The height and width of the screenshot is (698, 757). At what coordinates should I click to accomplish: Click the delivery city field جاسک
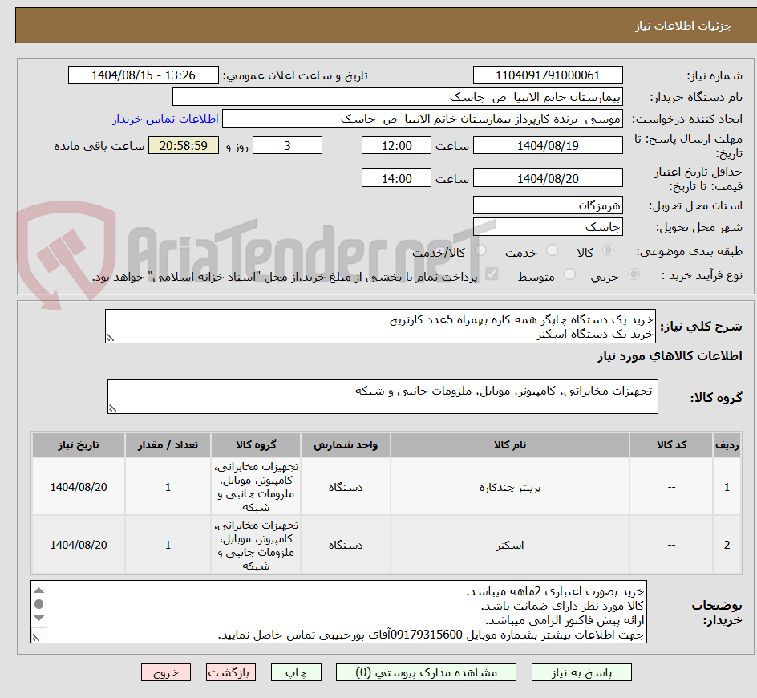coord(548,227)
